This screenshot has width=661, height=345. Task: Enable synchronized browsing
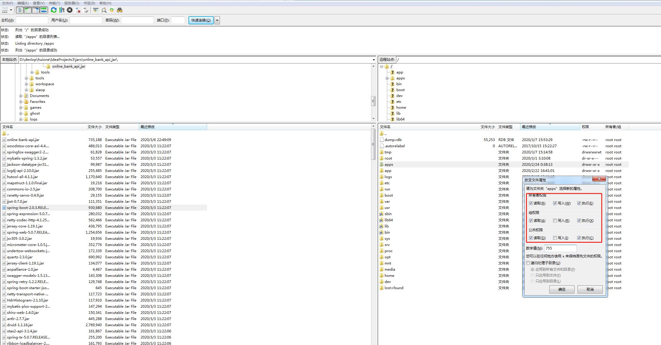(111, 10)
